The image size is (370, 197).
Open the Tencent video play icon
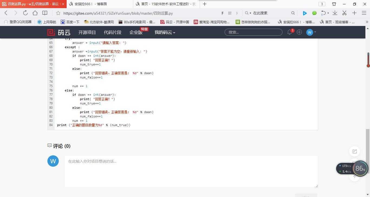(x=305, y=13)
